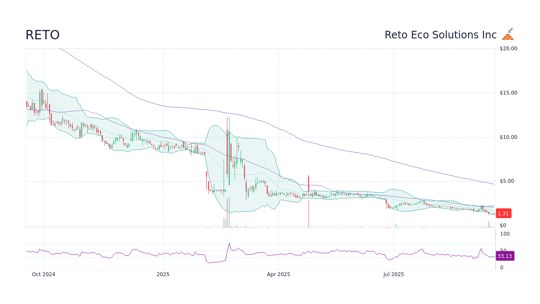Open Reto Eco Solutions Inc company name
Viewport: 540px width, 304px height.
440,35
